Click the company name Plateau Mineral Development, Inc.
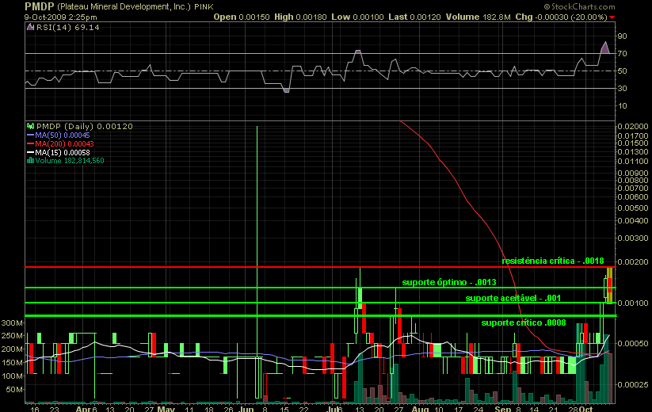This screenshot has width=652, height=412. click(124, 6)
